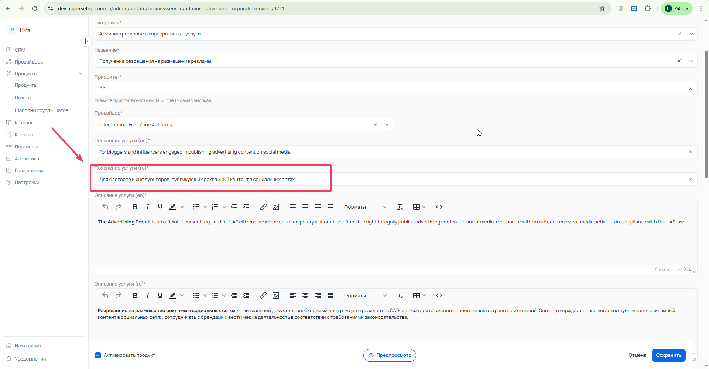The image size is (709, 369).
Task: Click the Сохранить button
Action: pos(668,355)
